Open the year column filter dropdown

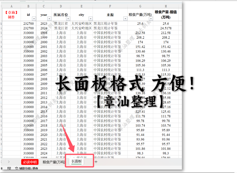[49, 19]
